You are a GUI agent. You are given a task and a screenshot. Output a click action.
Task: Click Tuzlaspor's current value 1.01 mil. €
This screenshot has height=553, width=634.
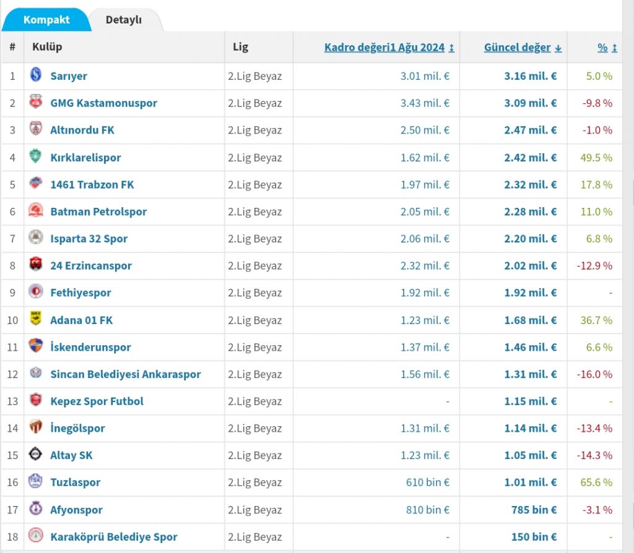pyautogui.click(x=530, y=482)
